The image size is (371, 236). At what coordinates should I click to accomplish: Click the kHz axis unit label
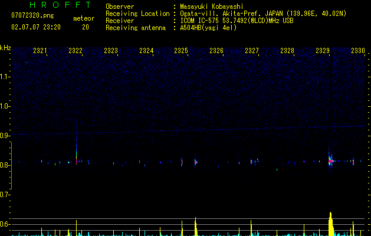click(5, 48)
